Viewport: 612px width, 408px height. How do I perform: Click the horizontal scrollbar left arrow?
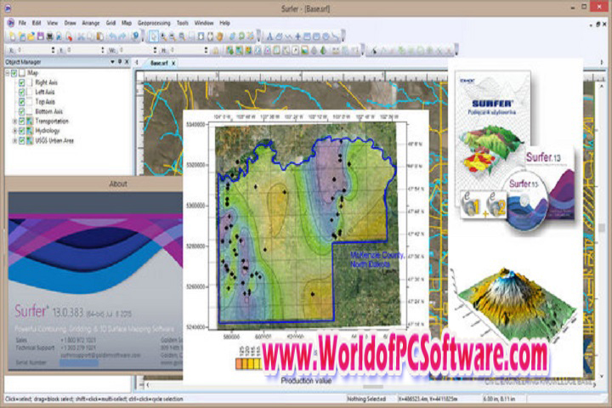click(148, 385)
